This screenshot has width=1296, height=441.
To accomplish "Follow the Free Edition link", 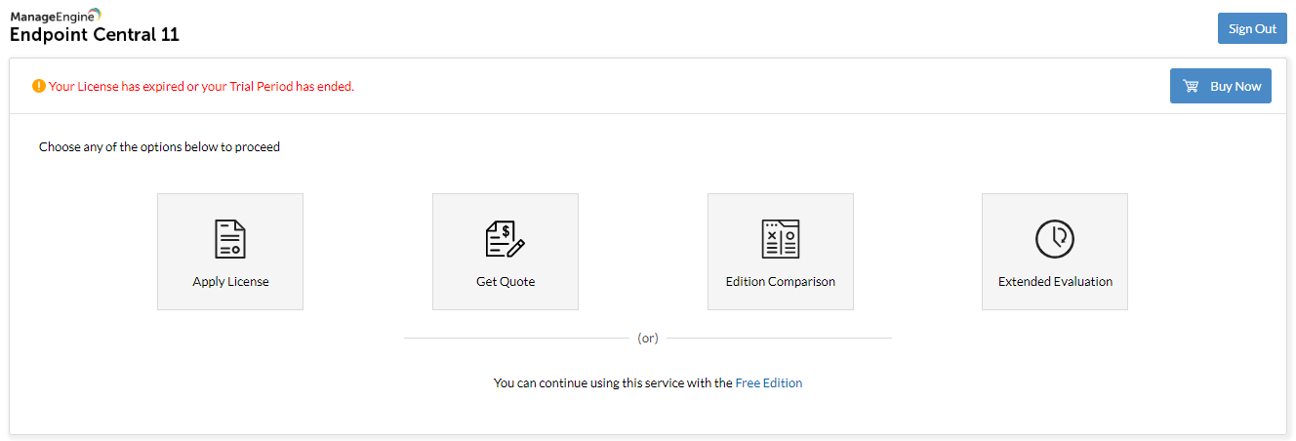I will coord(769,383).
